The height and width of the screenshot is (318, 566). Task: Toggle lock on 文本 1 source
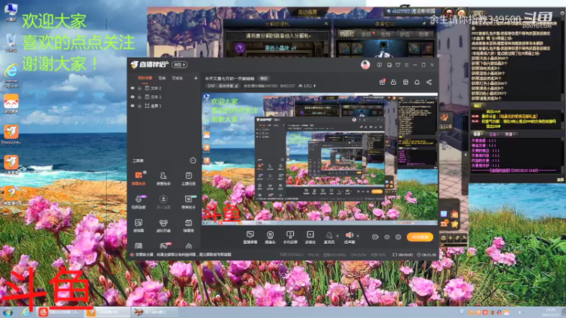point(139,97)
